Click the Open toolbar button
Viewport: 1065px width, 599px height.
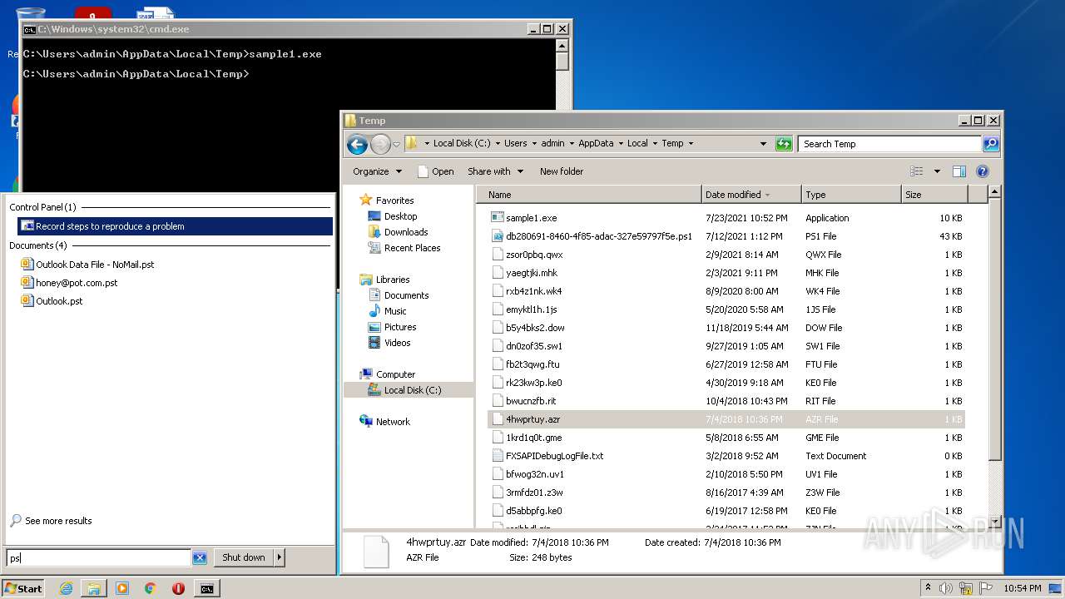tap(435, 171)
